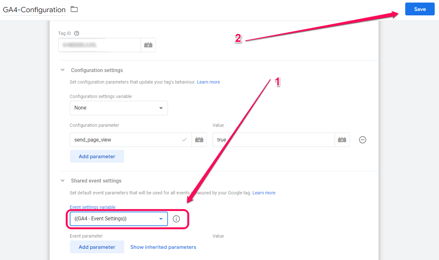Screen dimensions: 439x260
Task: Open variable picker beside the 'true' value field
Action: tap(342, 140)
